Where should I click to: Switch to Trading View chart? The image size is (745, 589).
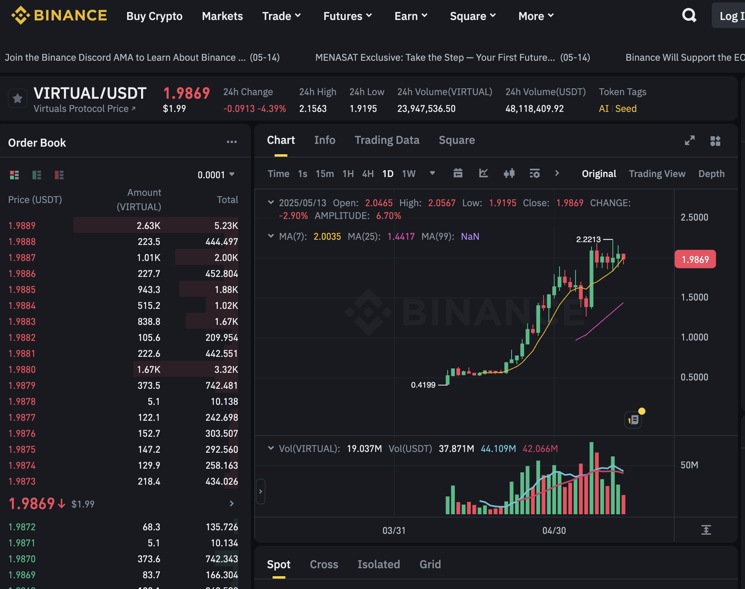657,173
